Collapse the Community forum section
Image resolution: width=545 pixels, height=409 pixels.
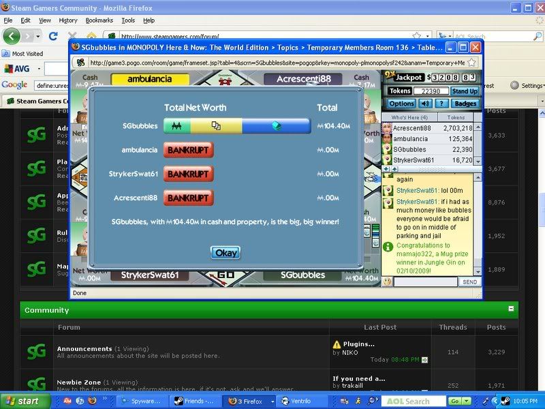(x=511, y=309)
